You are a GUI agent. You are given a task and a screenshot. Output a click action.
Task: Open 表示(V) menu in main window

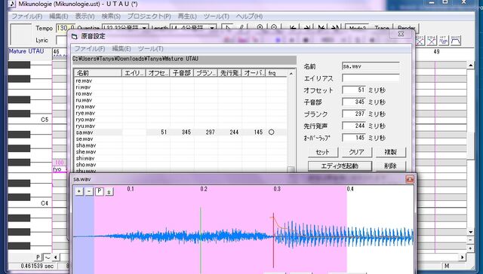[85, 17]
